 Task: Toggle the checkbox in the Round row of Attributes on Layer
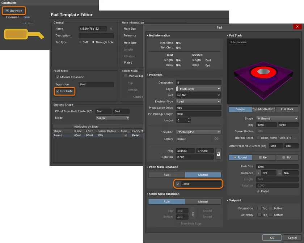[x=126, y=135]
